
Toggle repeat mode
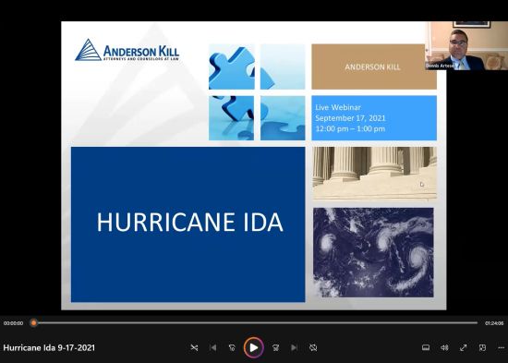(x=313, y=348)
